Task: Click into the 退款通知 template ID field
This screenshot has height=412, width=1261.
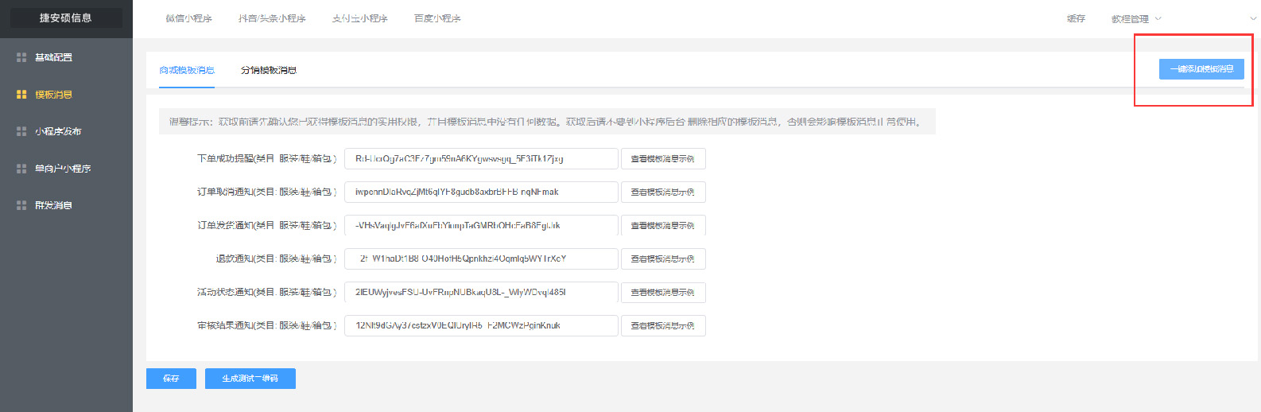Action: pyautogui.click(x=481, y=259)
